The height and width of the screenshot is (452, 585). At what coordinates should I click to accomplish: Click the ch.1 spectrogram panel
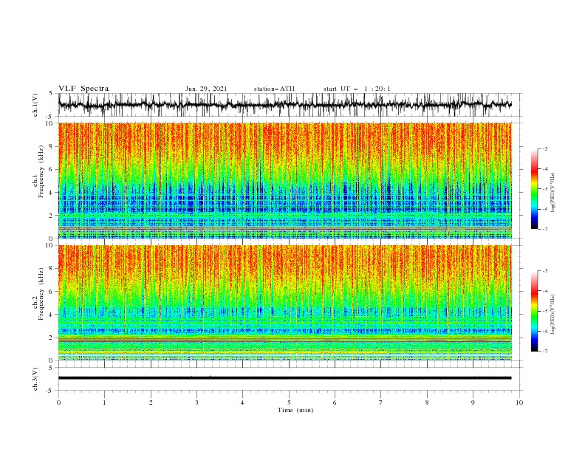[x=285, y=180]
